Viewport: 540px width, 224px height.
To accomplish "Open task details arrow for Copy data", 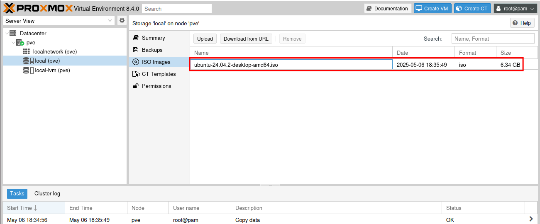I will tap(531, 219).
